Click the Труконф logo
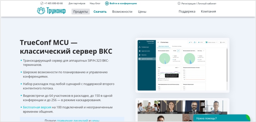The image size is (256, 122). [x=51, y=11]
